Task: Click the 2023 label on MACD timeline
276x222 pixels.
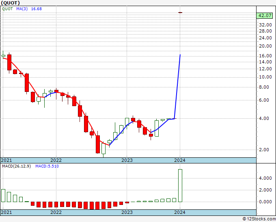Action: 127,212
